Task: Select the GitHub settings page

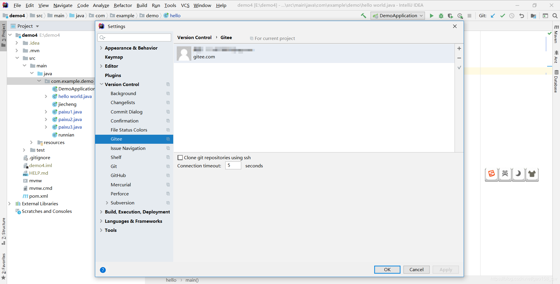Action: point(118,176)
